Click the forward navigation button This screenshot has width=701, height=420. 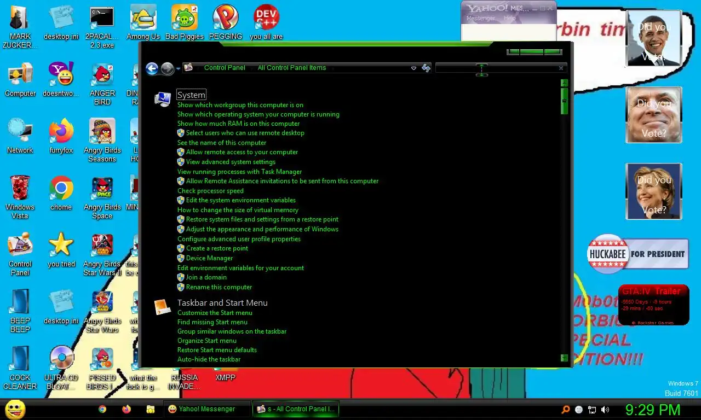point(167,68)
